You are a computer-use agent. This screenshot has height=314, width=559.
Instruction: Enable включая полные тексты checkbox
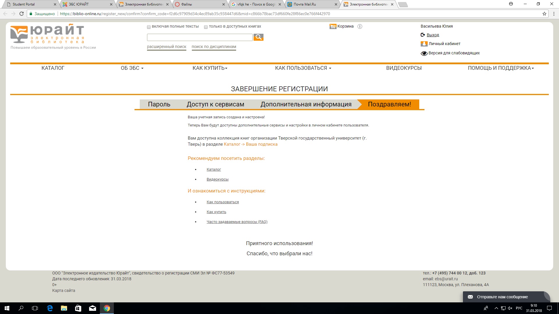(x=149, y=27)
